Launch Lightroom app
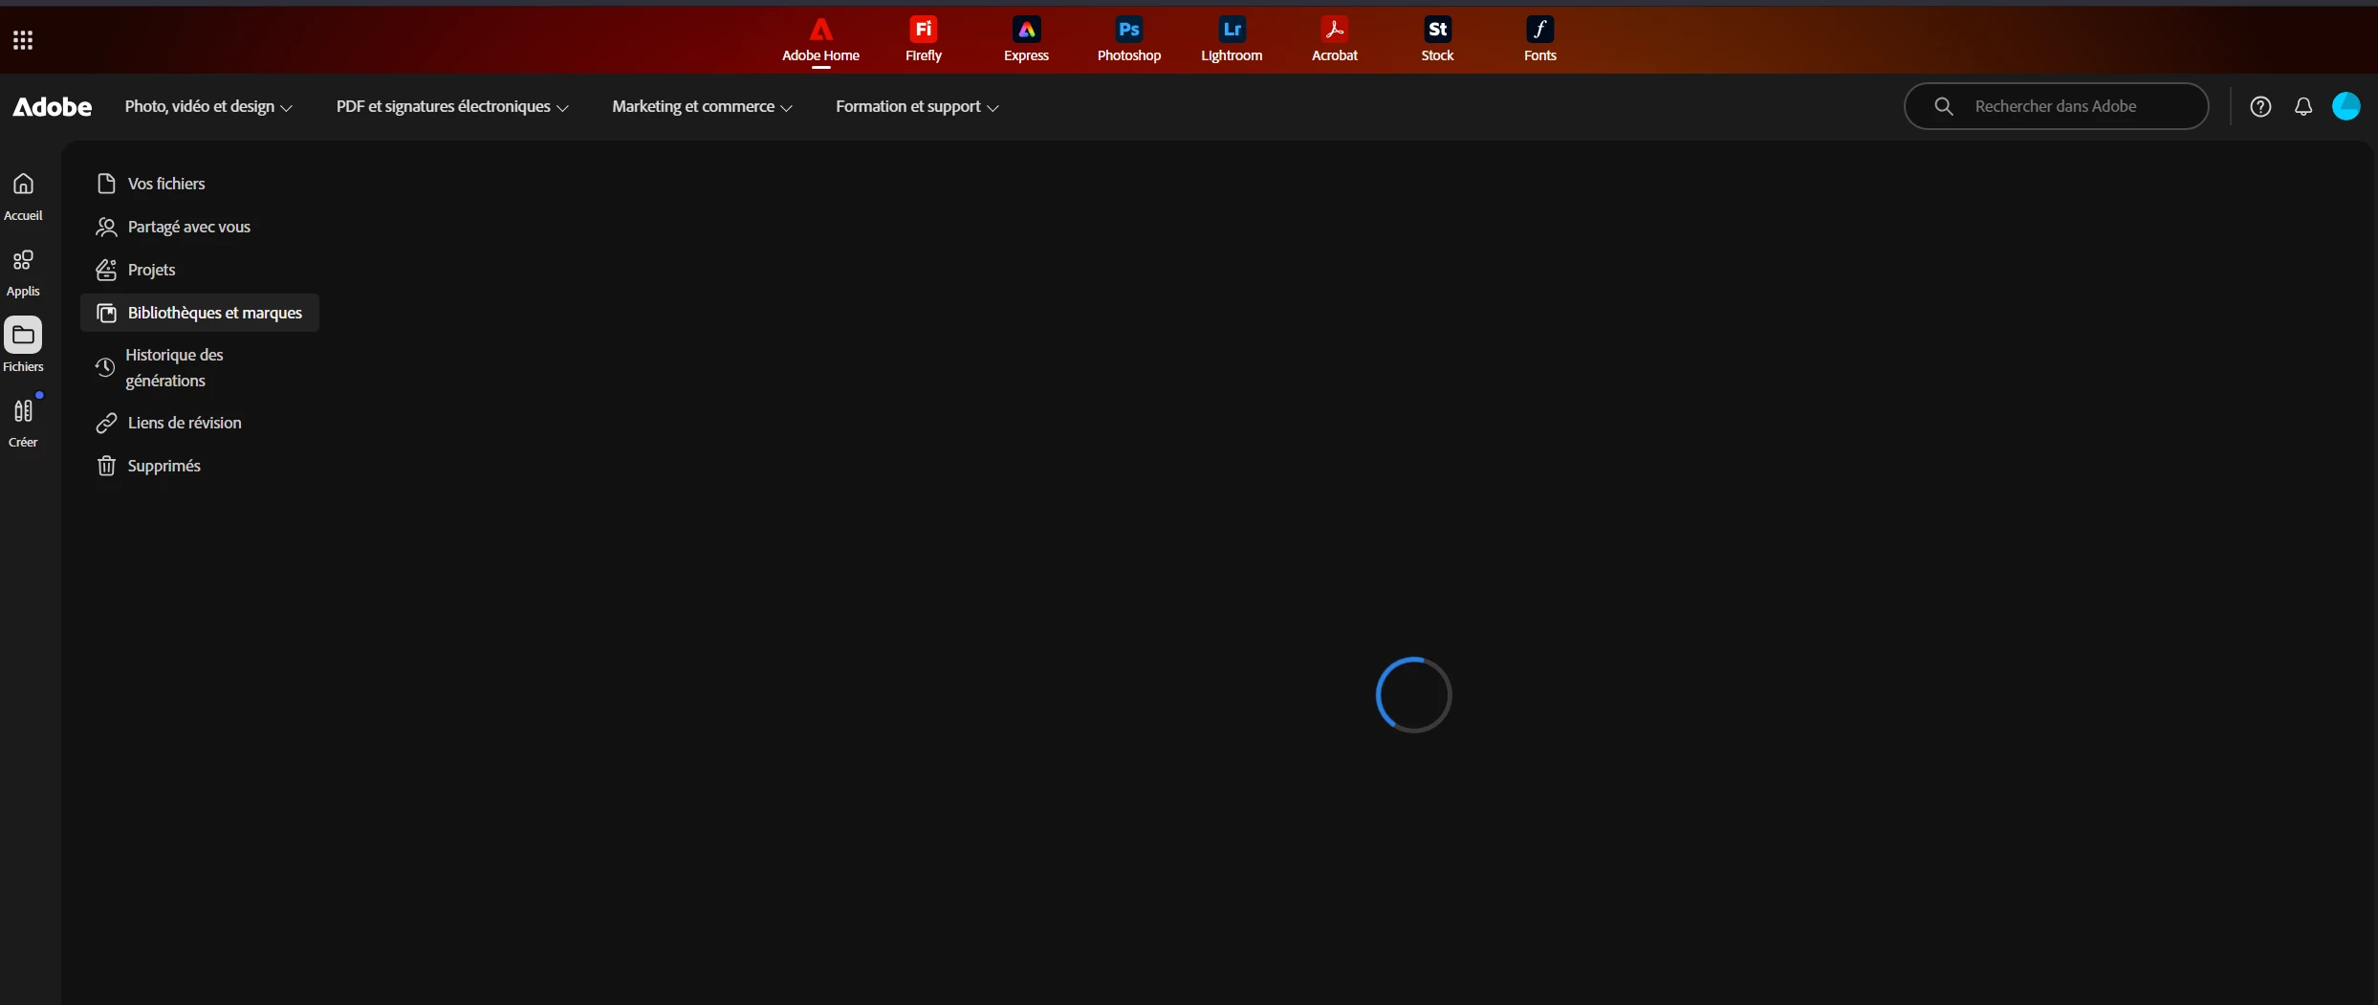Screen dimensions: 2378x1005 point(1232,40)
